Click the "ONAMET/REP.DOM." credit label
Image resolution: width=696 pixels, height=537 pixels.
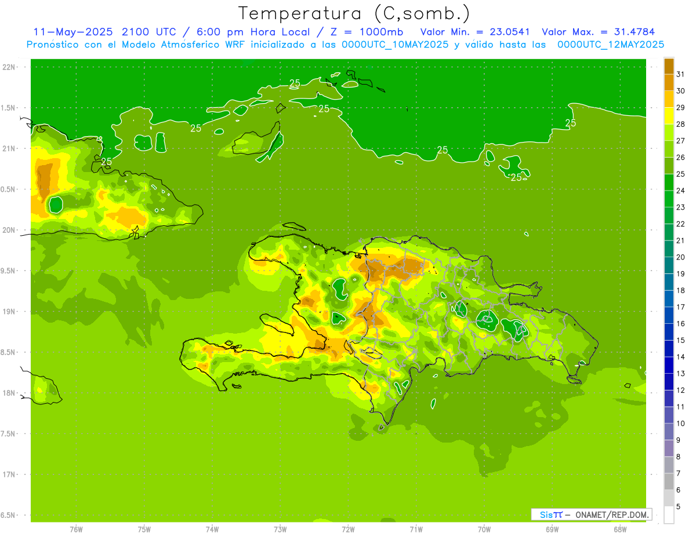(x=612, y=514)
